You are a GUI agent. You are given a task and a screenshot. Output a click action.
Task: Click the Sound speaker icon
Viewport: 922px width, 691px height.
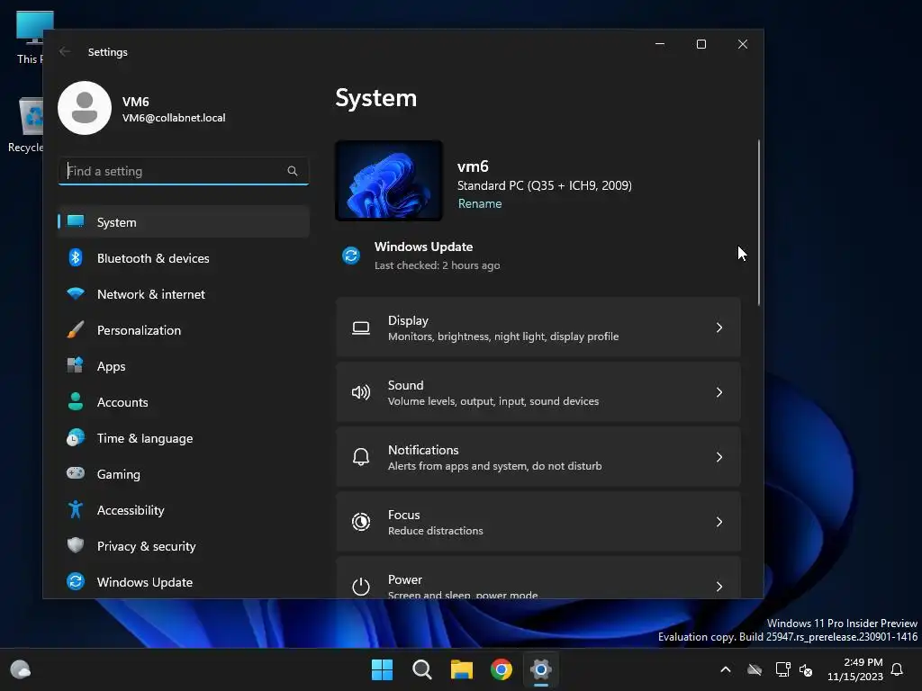[361, 392]
